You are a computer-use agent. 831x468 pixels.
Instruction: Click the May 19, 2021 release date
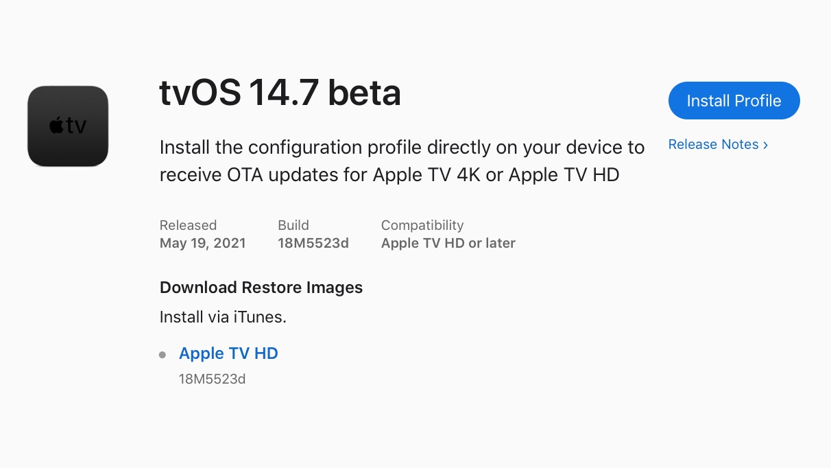202,243
